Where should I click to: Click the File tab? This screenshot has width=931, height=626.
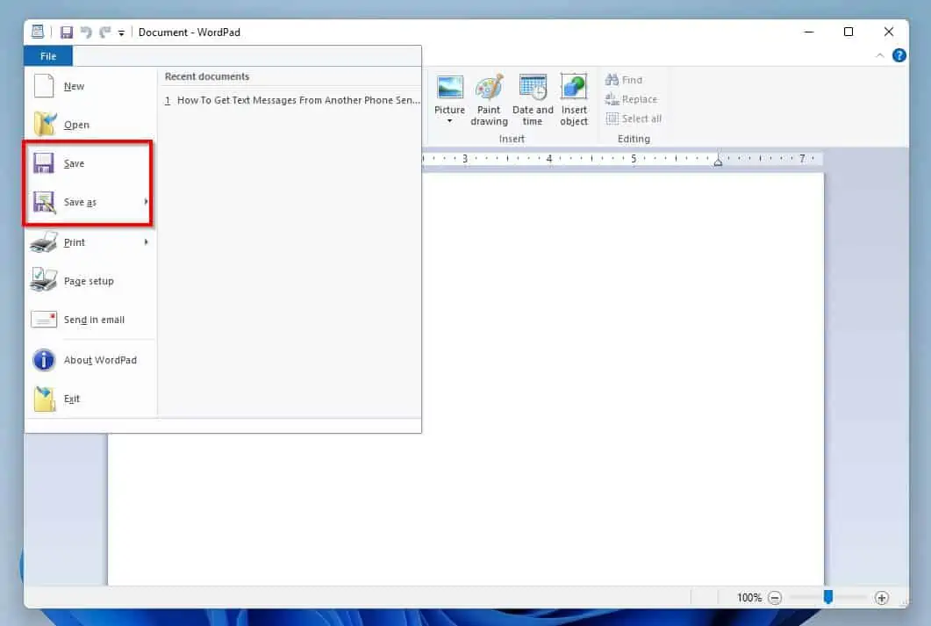pyautogui.click(x=48, y=56)
